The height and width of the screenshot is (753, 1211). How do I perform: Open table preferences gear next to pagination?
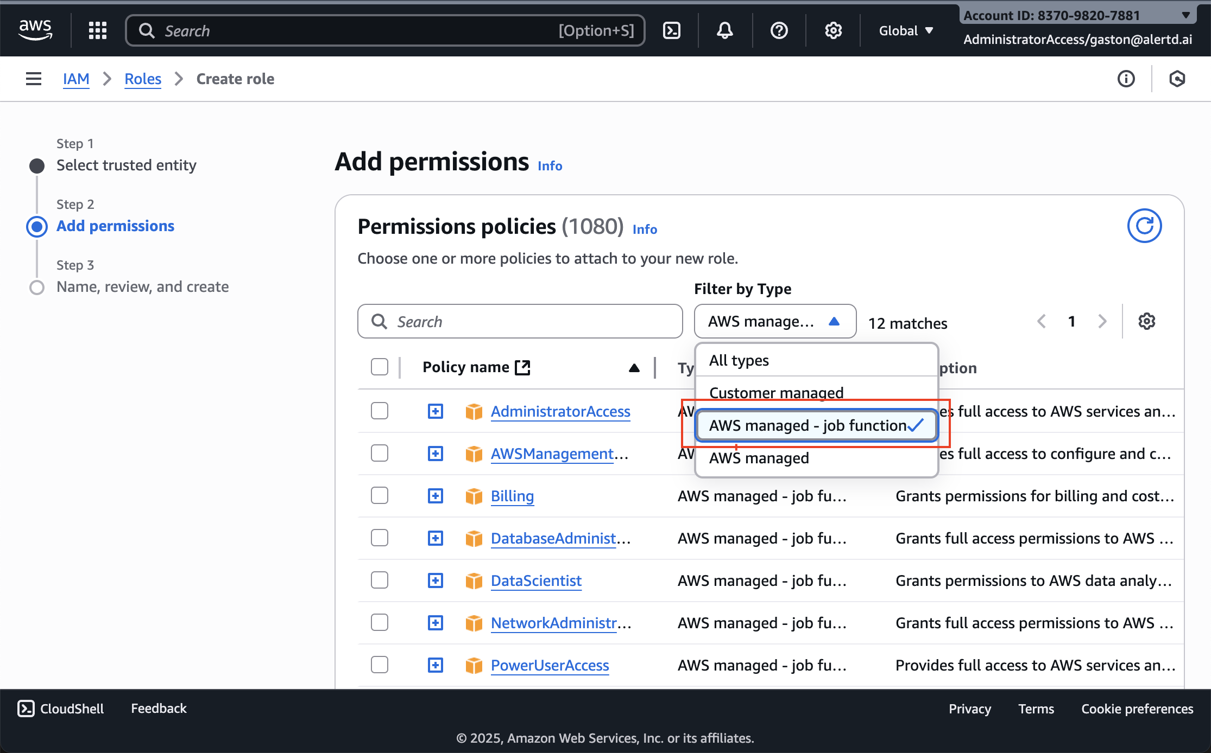pyautogui.click(x=1147, y=321)
